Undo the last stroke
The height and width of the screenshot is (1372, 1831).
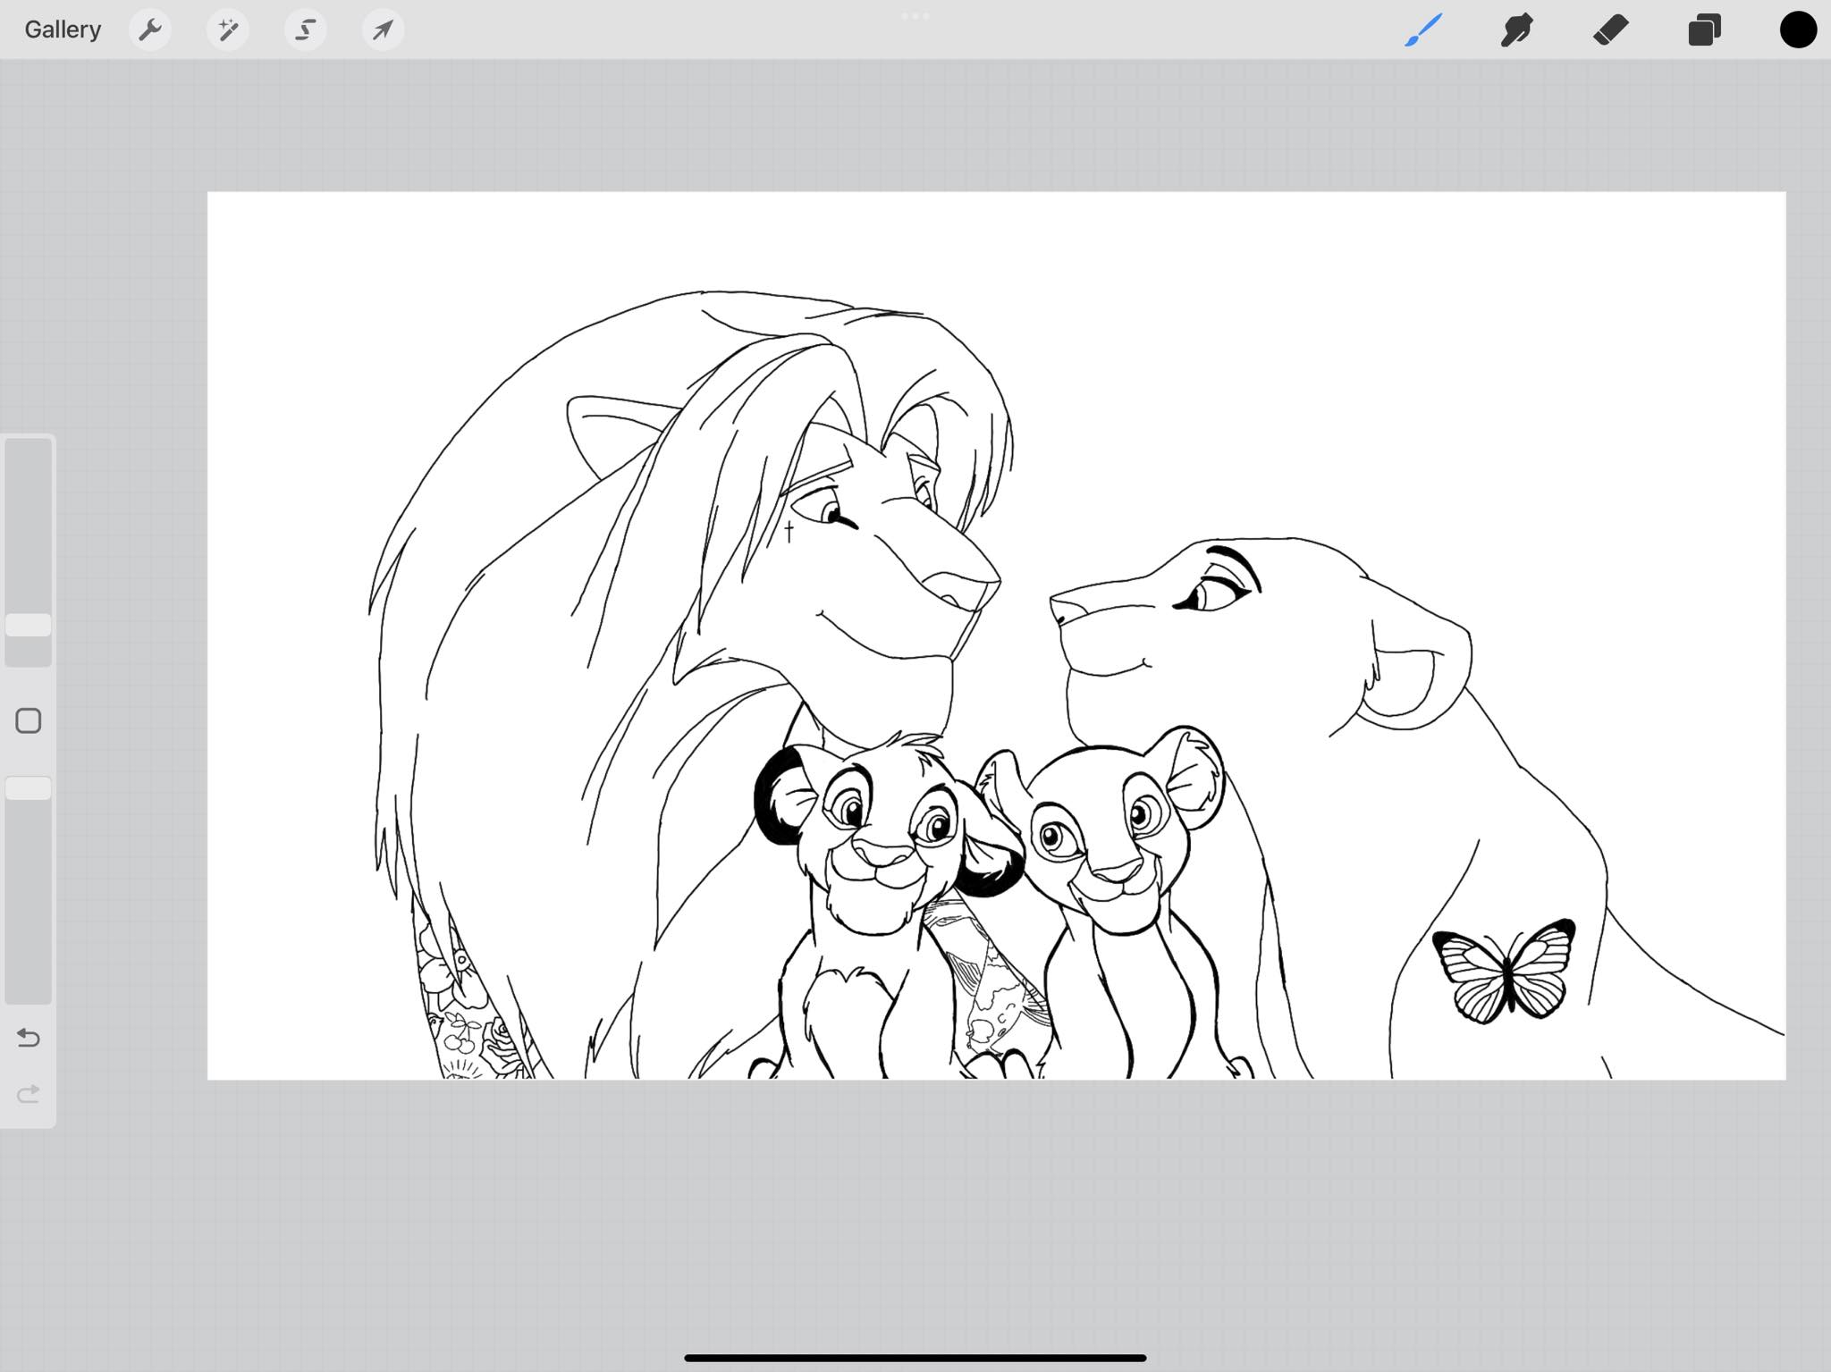29,1038
